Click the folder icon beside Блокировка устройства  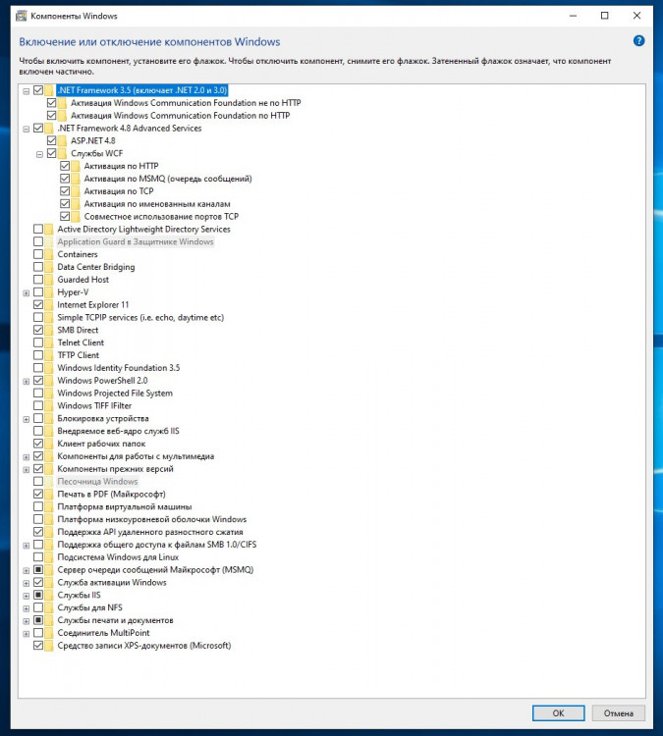click(49, 418)
